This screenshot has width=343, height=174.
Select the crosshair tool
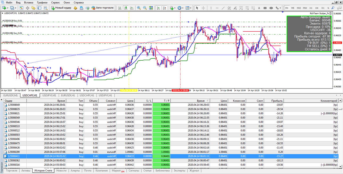(x=203, y=8)
